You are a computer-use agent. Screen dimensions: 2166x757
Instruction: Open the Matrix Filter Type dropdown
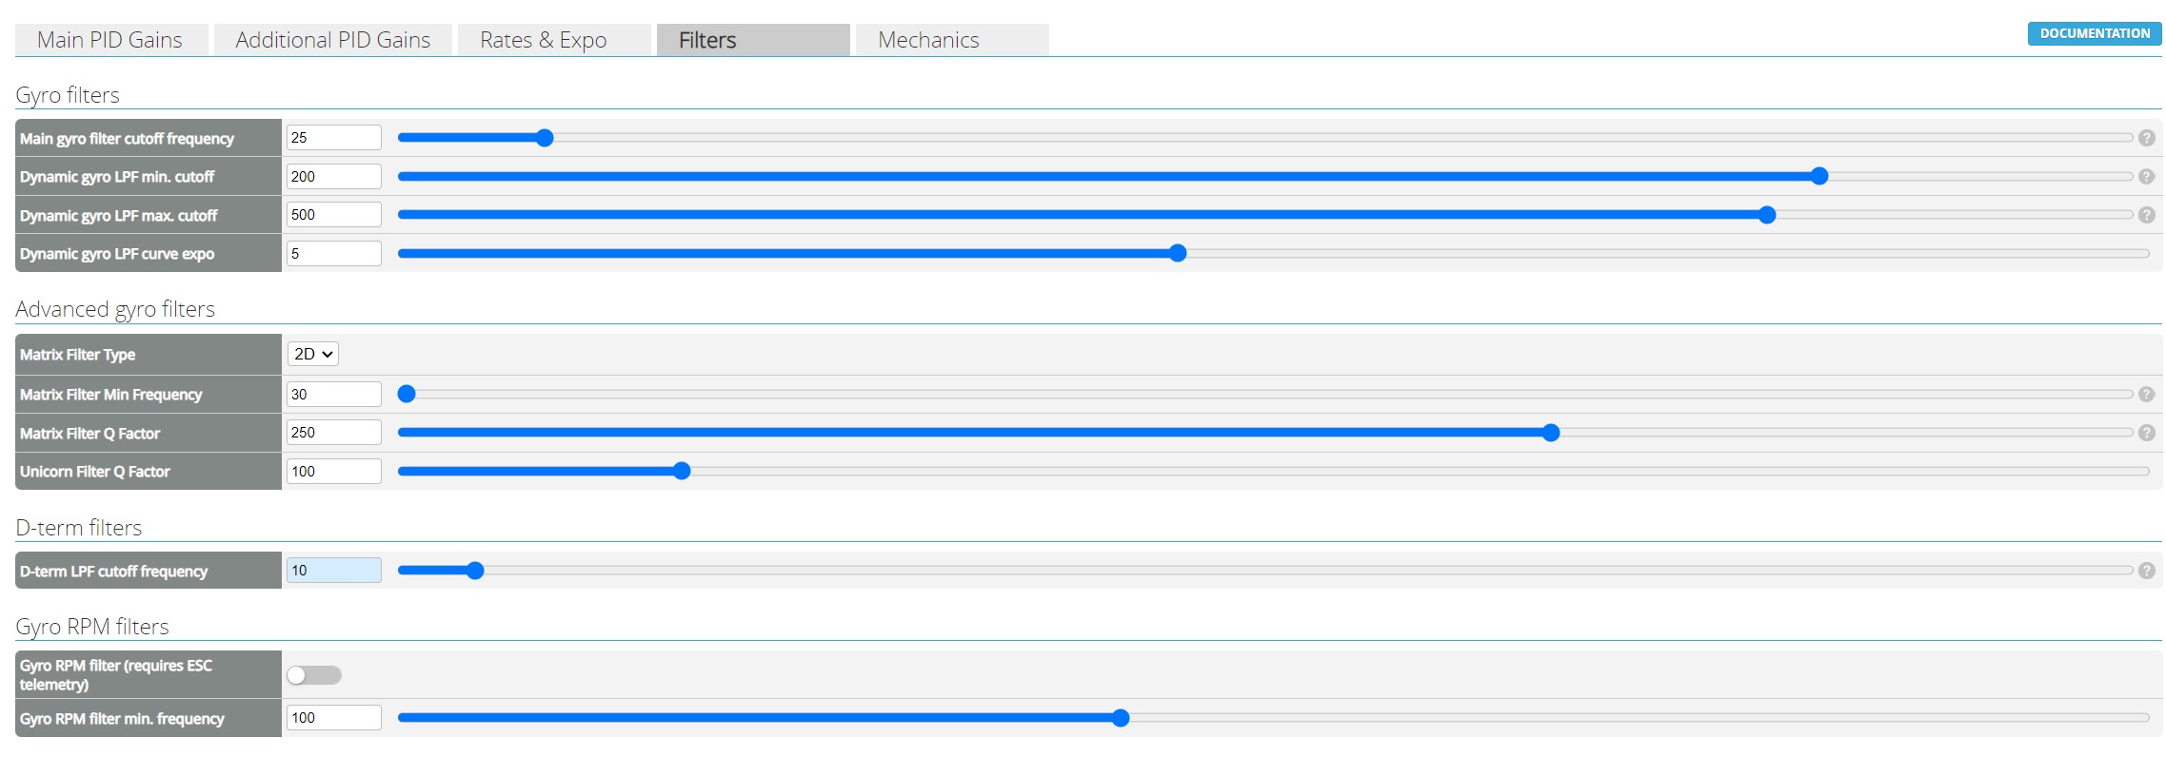pos(313,354)
